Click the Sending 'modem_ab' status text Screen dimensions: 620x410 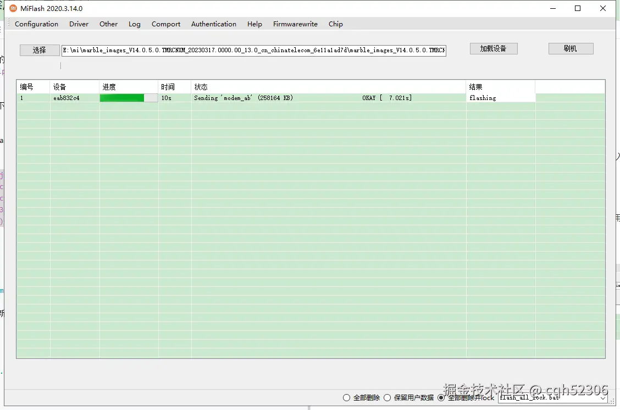[x=243, y=98]
